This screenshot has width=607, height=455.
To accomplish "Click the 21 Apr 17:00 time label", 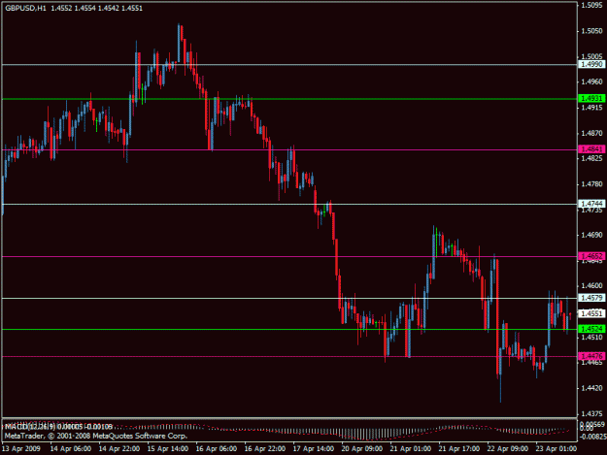I will point(458,449).
